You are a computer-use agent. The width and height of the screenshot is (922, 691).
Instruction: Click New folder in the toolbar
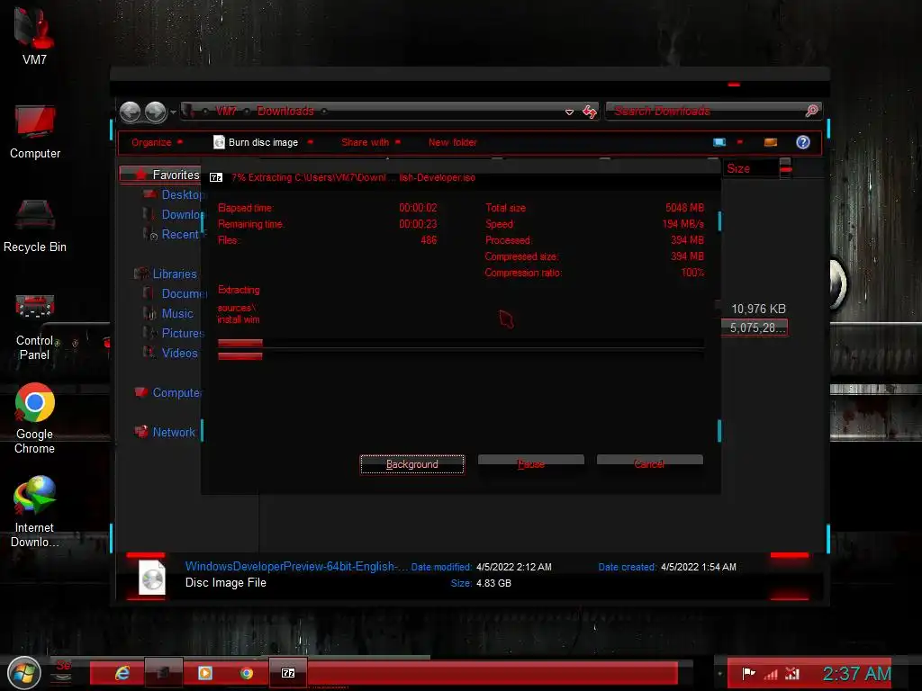[x=452, y=142]
